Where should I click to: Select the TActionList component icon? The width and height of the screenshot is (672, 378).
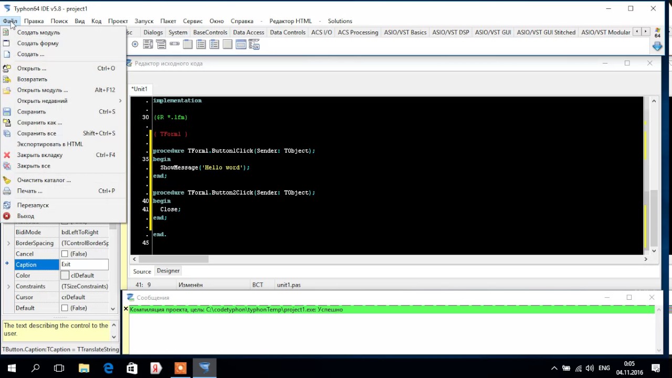(x=254, y=45)
